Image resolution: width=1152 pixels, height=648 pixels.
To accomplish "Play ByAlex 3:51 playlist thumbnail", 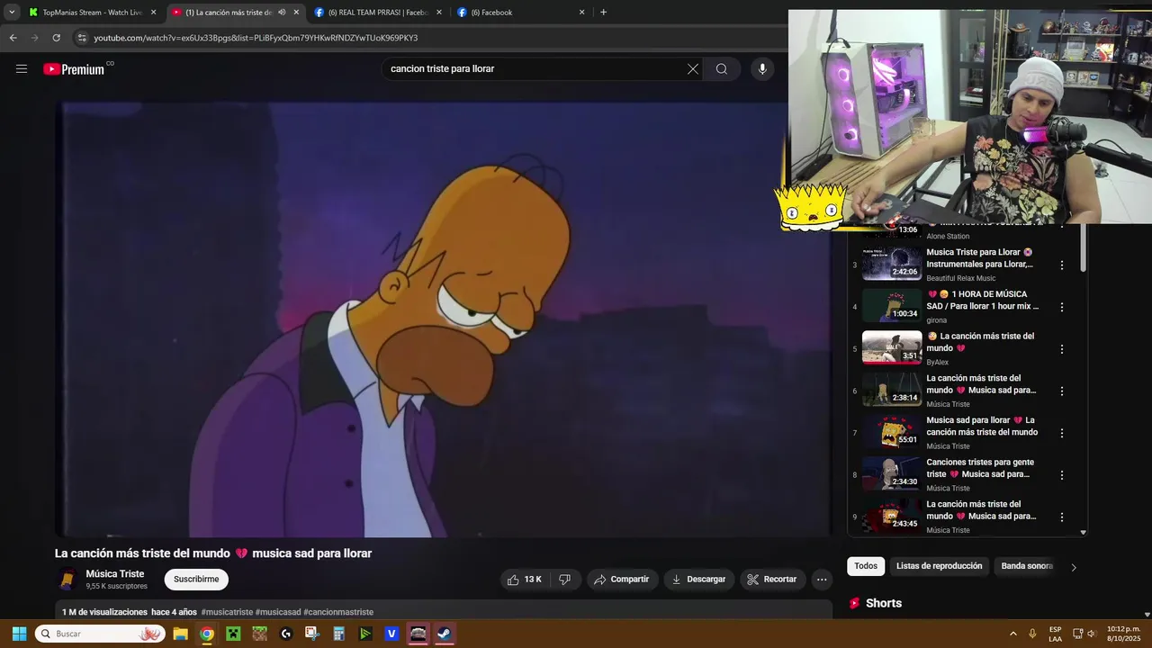I will click(x=892, y=348).
